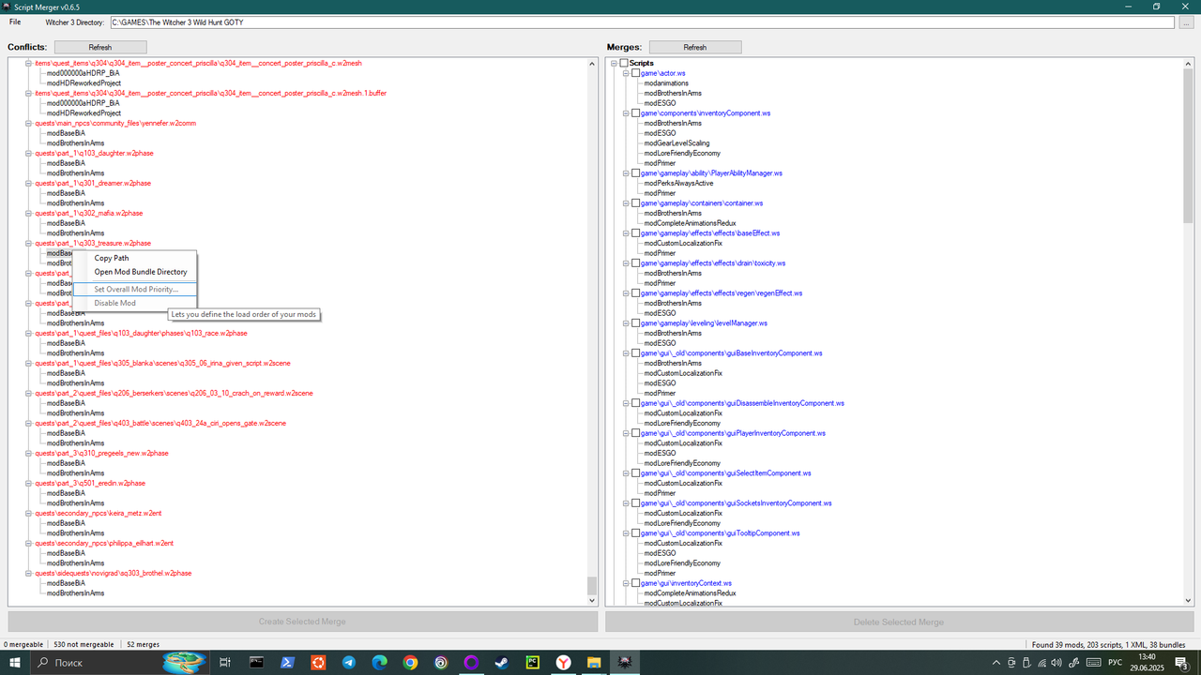Click the Meet Now camera tray icon
The height and width of the screenshot is (675, 1201).
click(x=1013, y=663)
